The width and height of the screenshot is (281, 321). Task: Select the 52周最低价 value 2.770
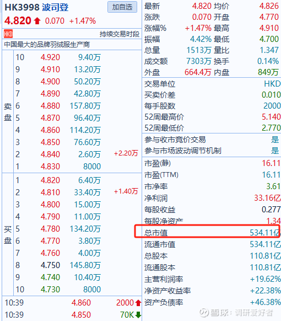point(271,128)
